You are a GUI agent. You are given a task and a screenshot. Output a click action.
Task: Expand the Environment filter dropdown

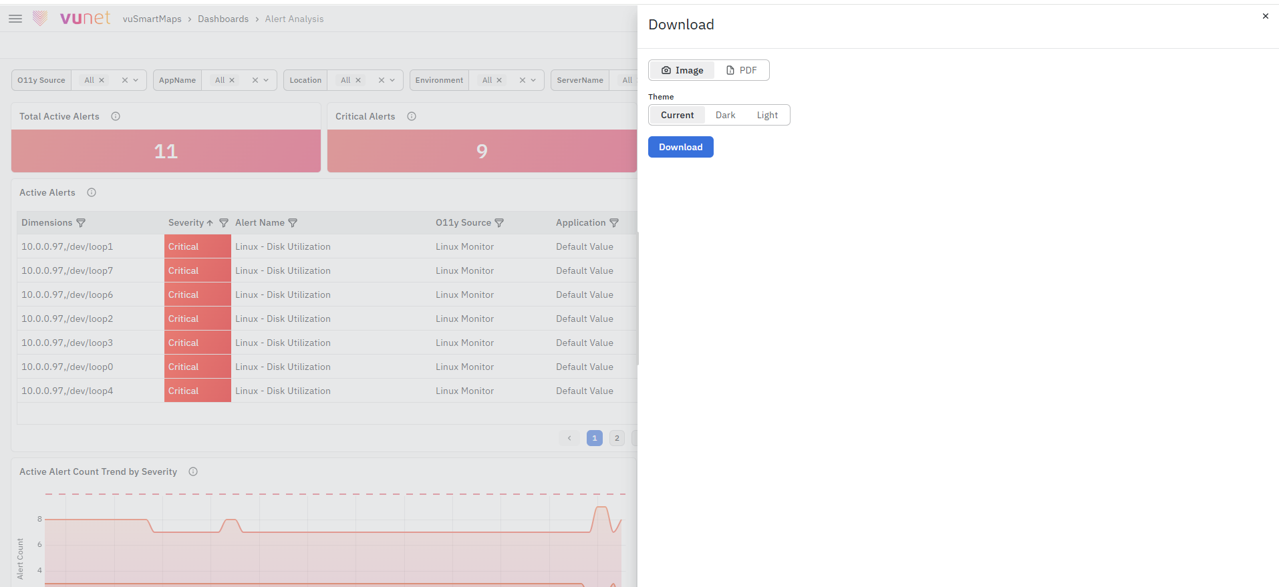click(533, 80)
